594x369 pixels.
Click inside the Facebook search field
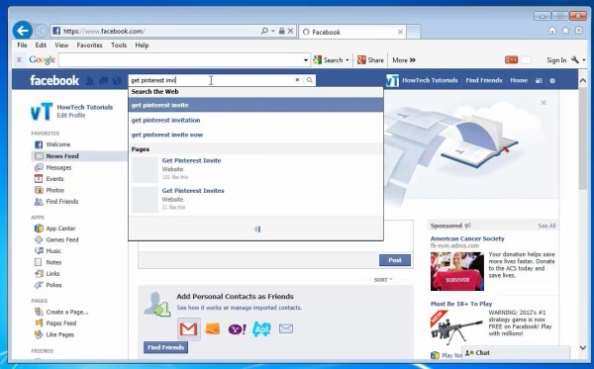[x=212, y=80]
